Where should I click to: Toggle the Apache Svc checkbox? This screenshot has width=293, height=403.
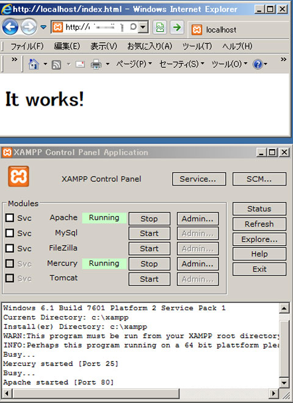10,218
